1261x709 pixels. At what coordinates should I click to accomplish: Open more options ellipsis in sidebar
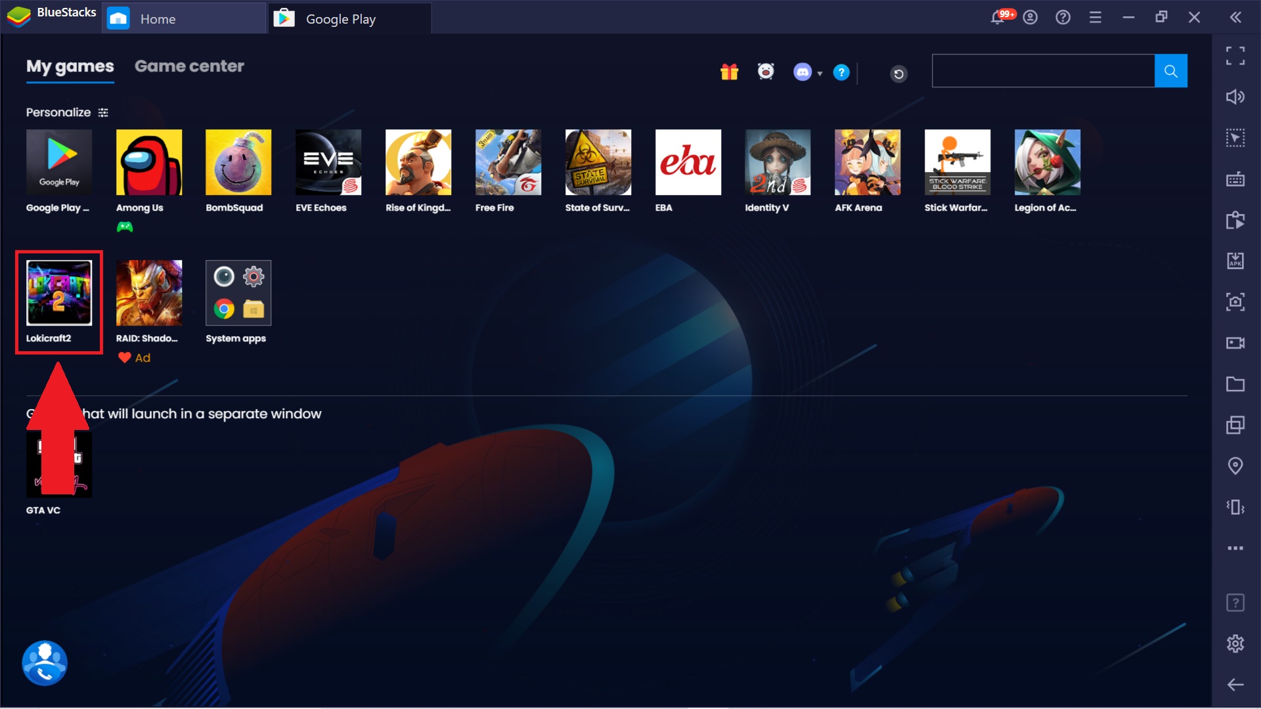click(1235, 548)
